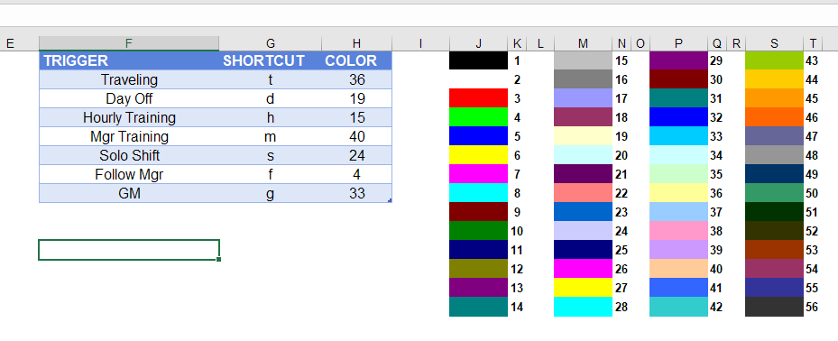This screenshot has height=341, width=838.
Task: Click the number 28 label cell
Action: coord(622,307)
